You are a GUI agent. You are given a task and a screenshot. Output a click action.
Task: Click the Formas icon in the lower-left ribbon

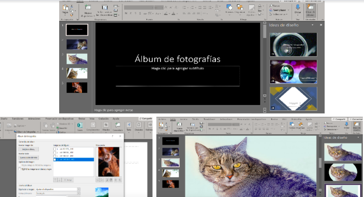tap(46, 126)
